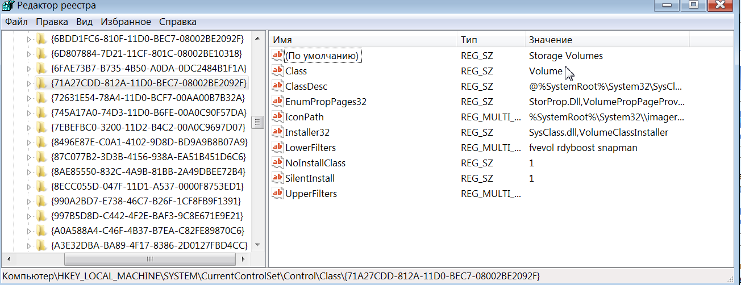The width and height of the screenshot is (741, 285).
Task: Click folder icon of {8AE85550-832C-4A9B-81BB-2A49DBEE72B4}
Action: (x=41, y=171)
